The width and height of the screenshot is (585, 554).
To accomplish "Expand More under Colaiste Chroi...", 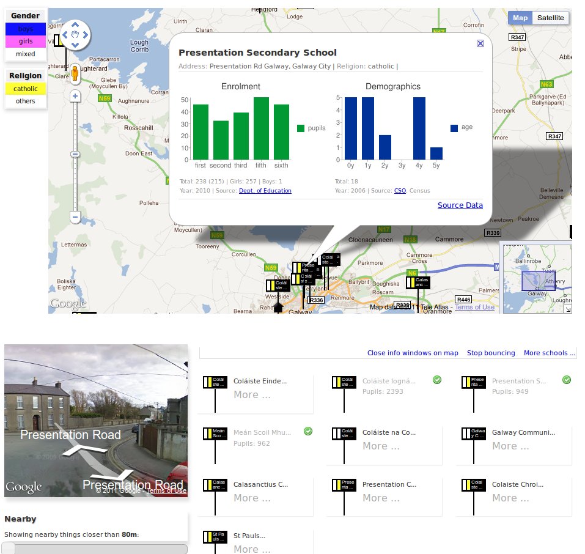I will pos(510,498).
